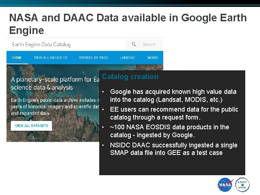The image size is (260, 195).
Task: Click the white VIEW ALL DATASETS button
Action: (x=31, y=126)
